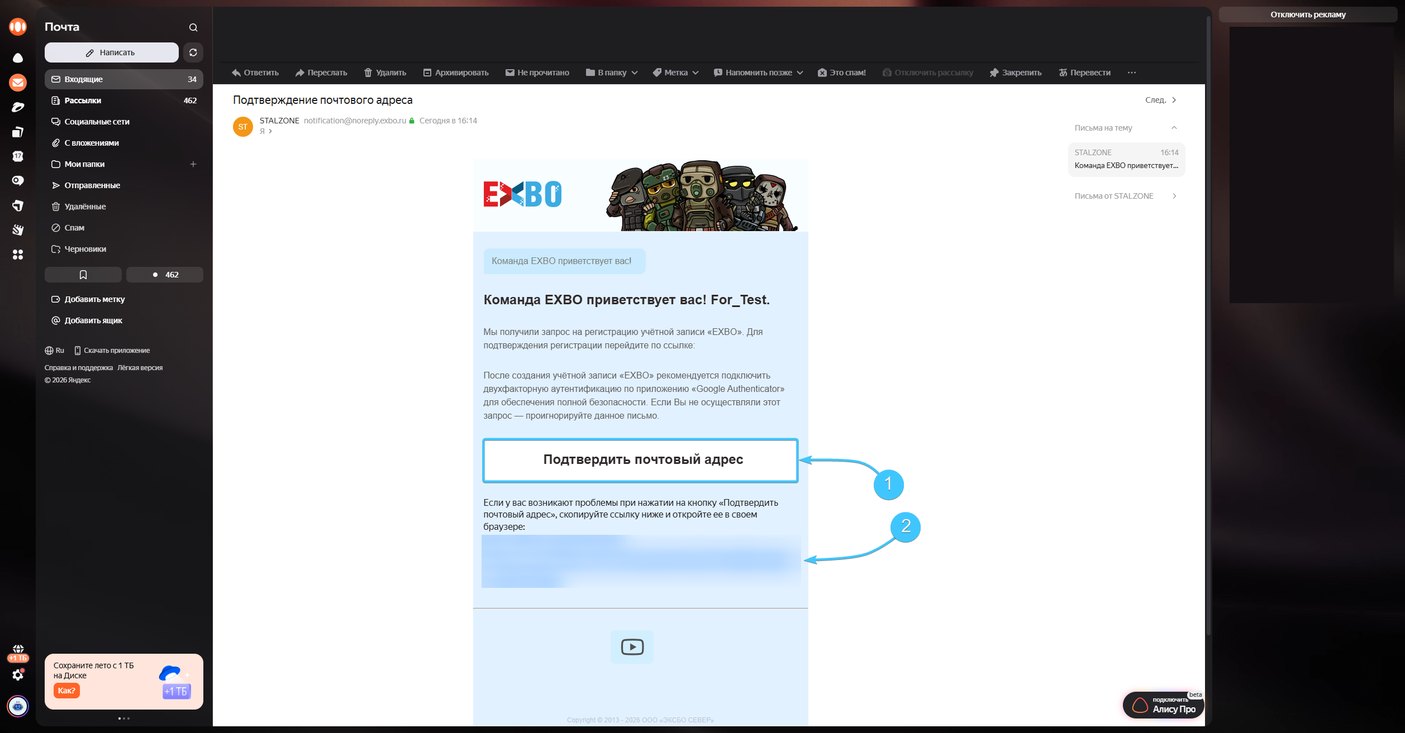Open the Входящие folder
This screenshot has width=1405, height=733.
point(124,79)
